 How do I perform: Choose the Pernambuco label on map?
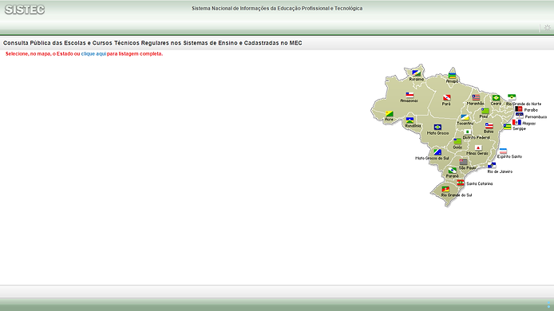click(536, 117)
